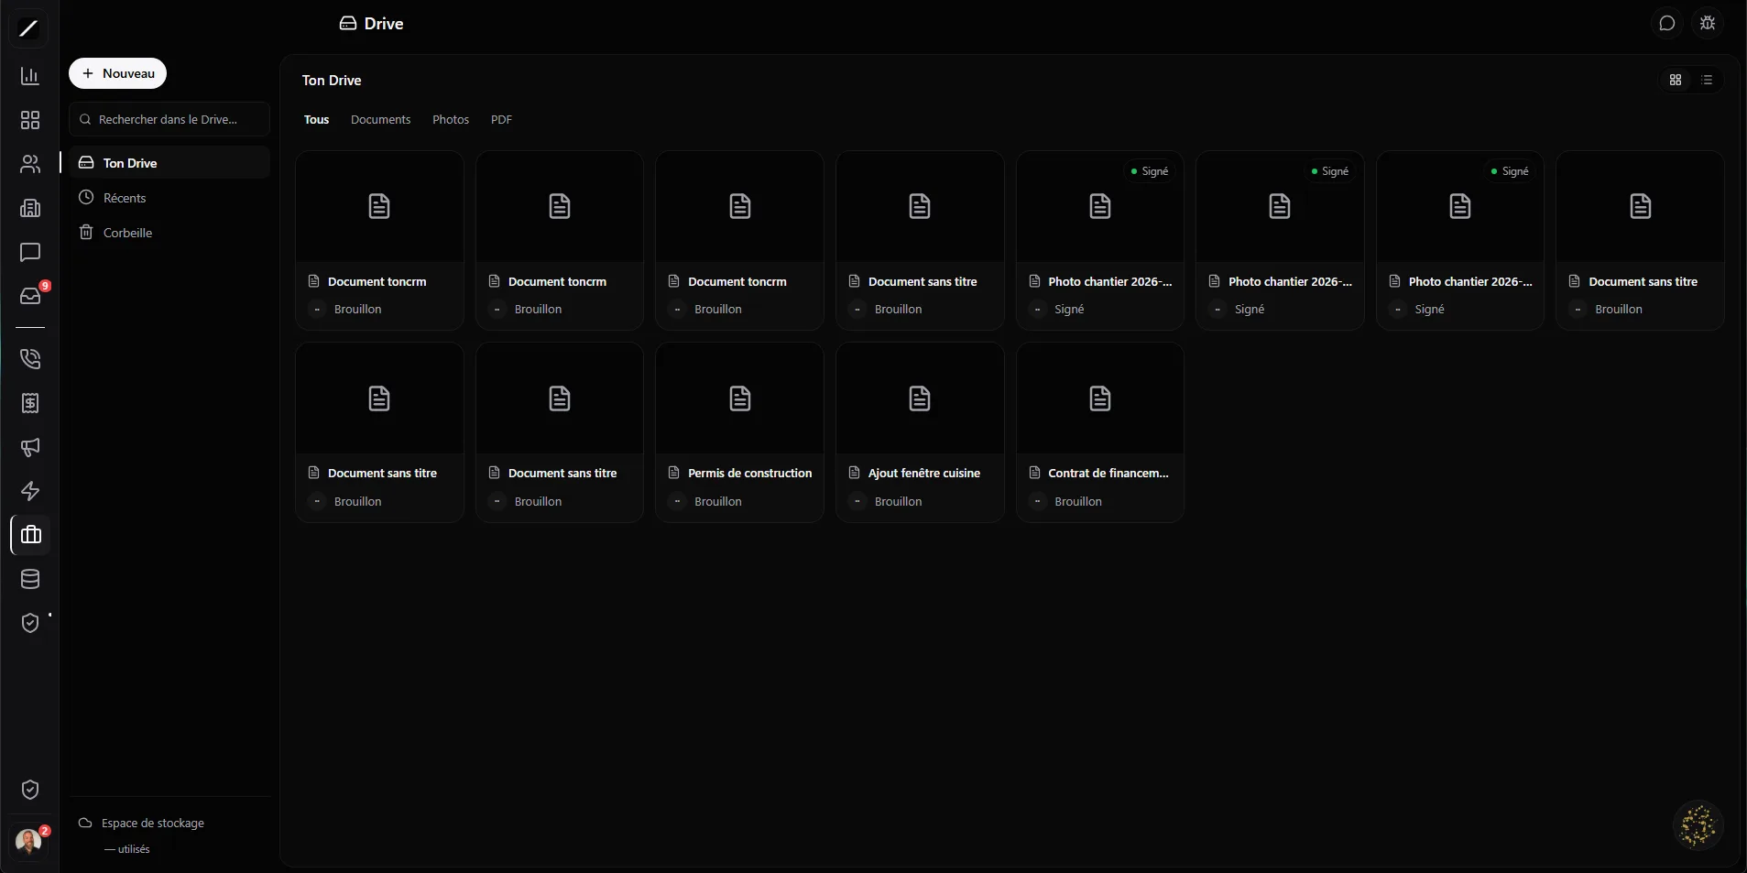The height and width of the screenshot is (873, 1747).
Task: Open Ton Drive in sidebar
Action: [169, 163]
